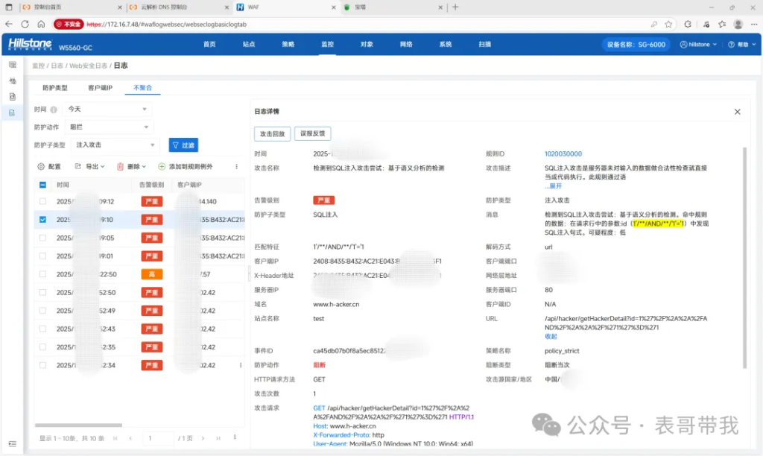Click the 攻击回放 button
This screenshot has height=456, width=763.
tap(272, 134)
